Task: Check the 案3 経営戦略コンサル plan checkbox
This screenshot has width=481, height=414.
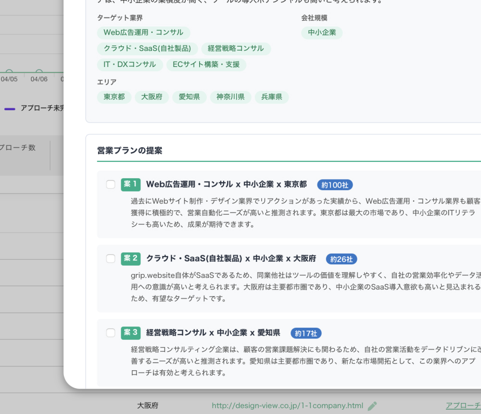Action: 111,333
